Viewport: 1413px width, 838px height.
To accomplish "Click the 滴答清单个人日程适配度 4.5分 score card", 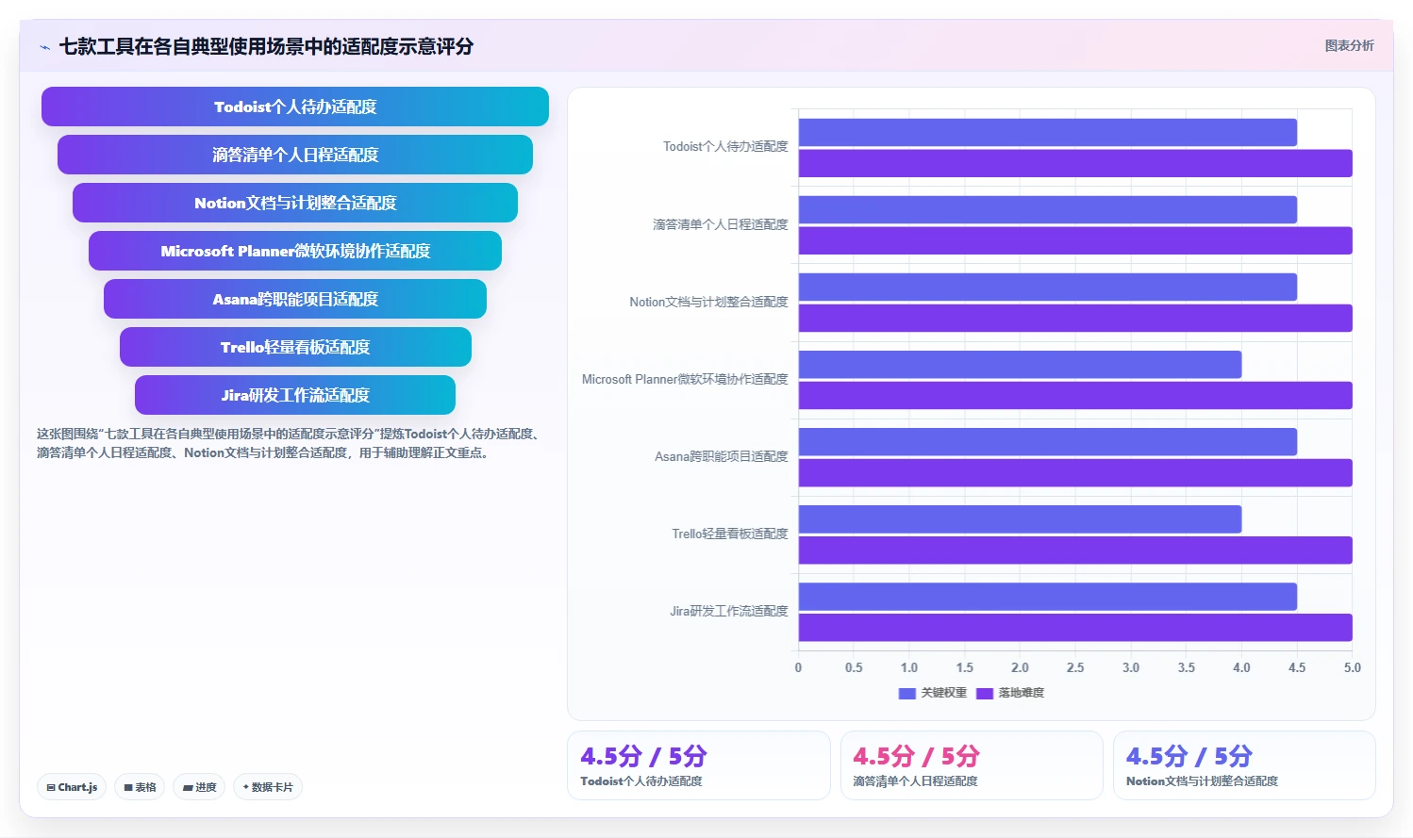I will pyautogui.click(x=972, y=765).
